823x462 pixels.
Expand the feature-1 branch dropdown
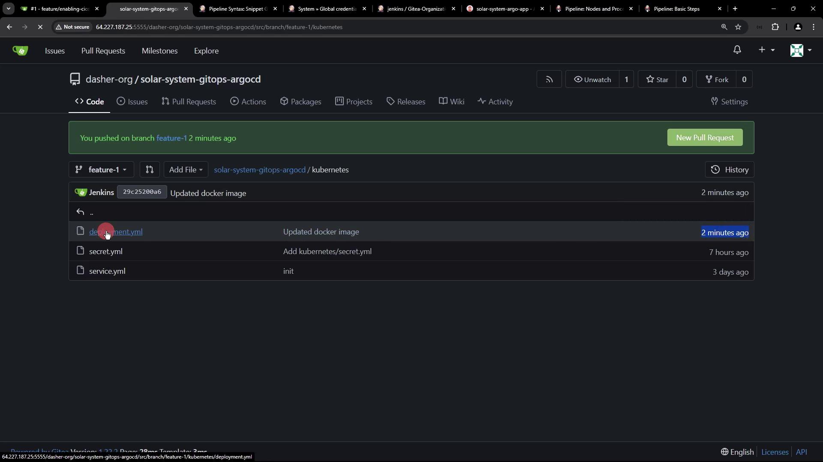pos(101,170)
